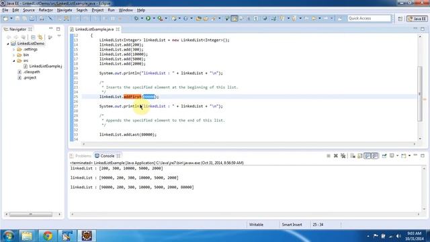The image size is (430, 242).
Task: Collapse the src folder
Action: coord(14,61)
